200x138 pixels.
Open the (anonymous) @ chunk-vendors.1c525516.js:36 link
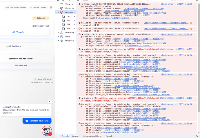(114, 18)
